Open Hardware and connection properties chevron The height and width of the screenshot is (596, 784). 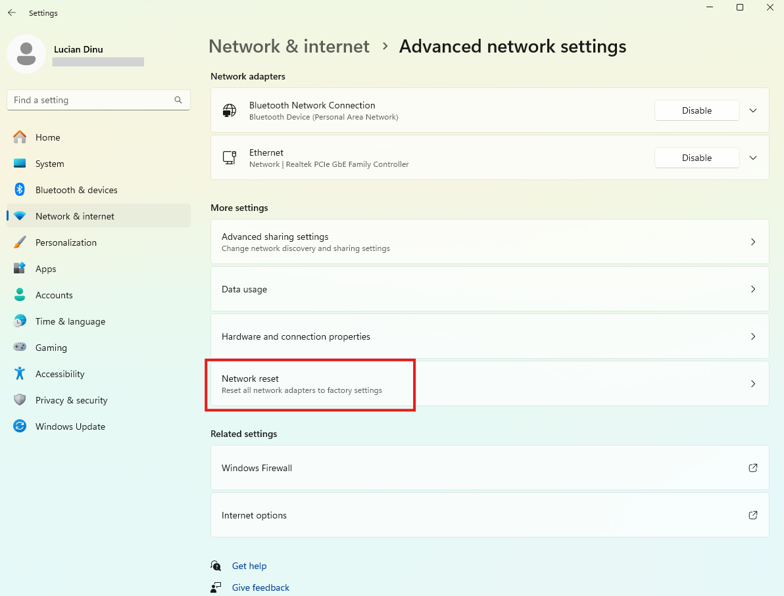pos(753,336)
